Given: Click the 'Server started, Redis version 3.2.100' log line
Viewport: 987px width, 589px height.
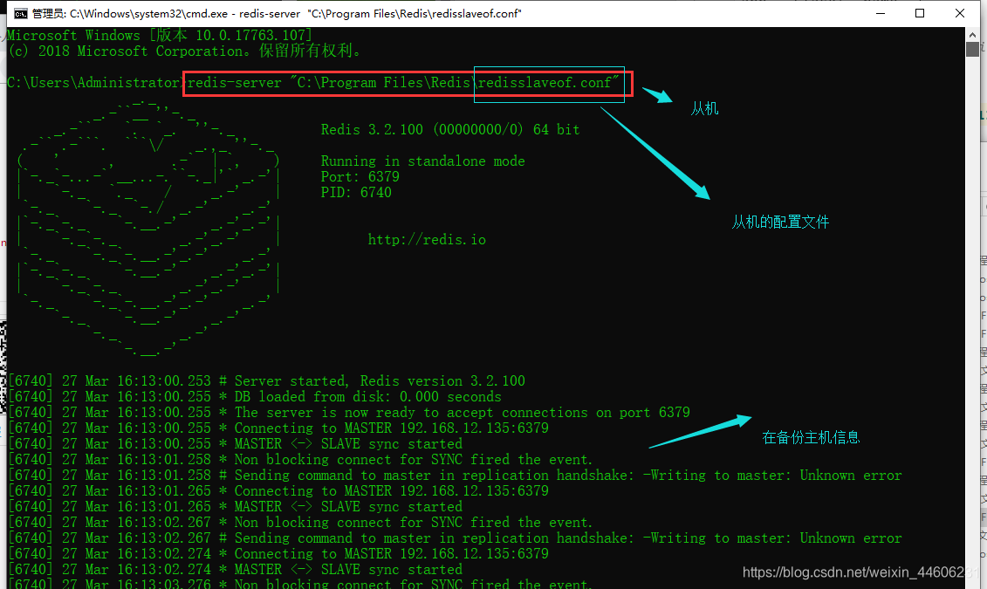Looking at the screenshot, I should pos(266,381).
